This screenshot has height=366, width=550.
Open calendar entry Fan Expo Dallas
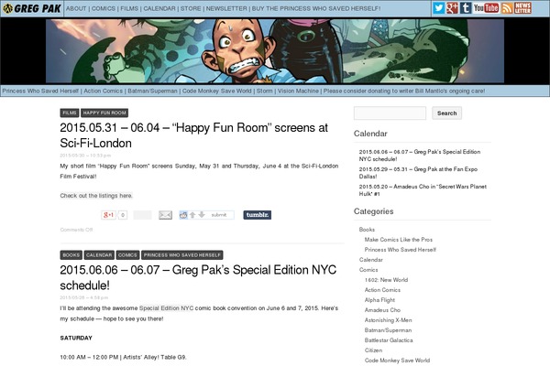pyautogui.click(x=418, y=173)
